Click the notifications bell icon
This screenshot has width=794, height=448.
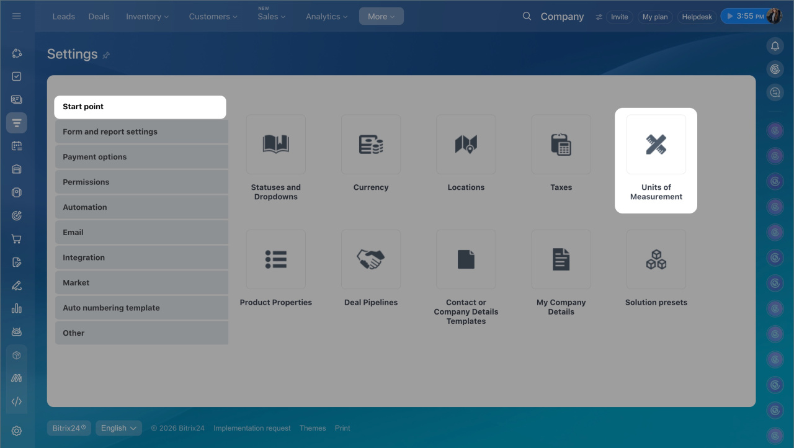pos(775,46)
